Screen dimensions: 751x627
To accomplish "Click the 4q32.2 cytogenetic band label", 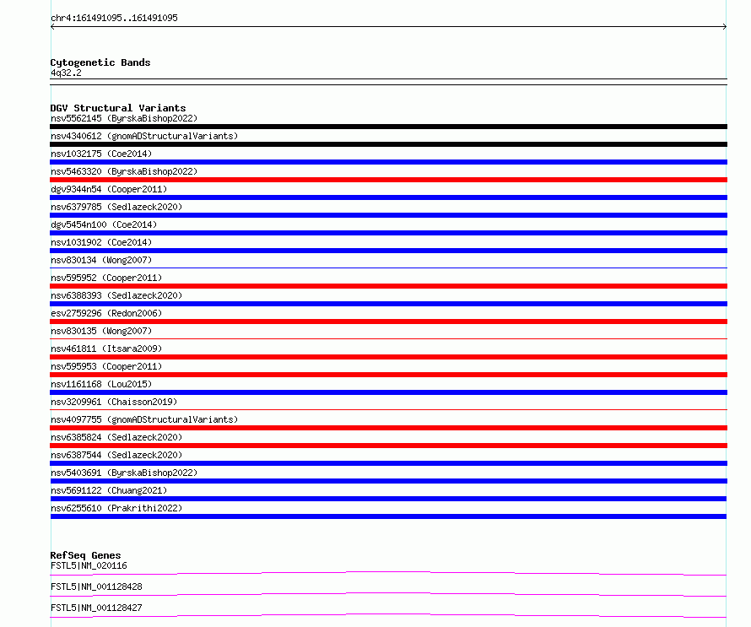I will (x=66, y=73).
